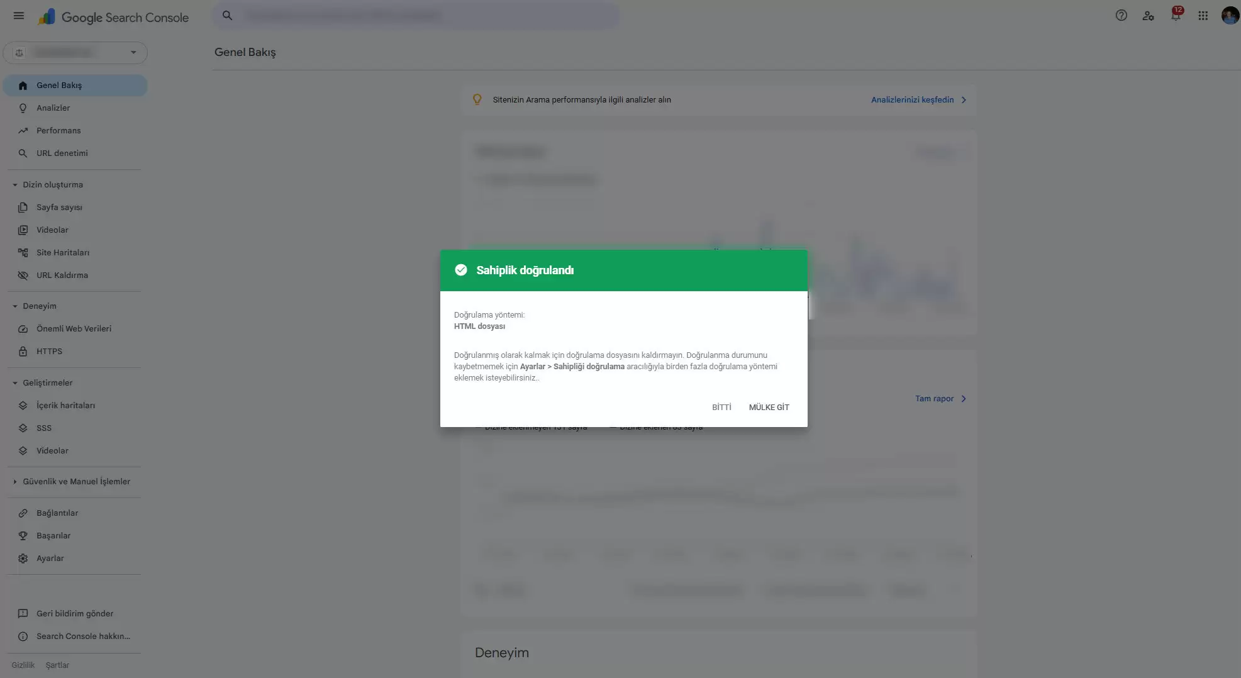The width and height of the screenshot is (1241, 678).
Task: Click MÜLKE GİT button in dialog
Action: [x=769, y=408]
